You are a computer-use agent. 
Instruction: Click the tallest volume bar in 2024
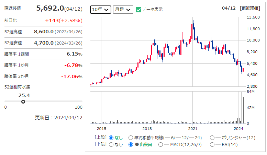click(242, 108)
